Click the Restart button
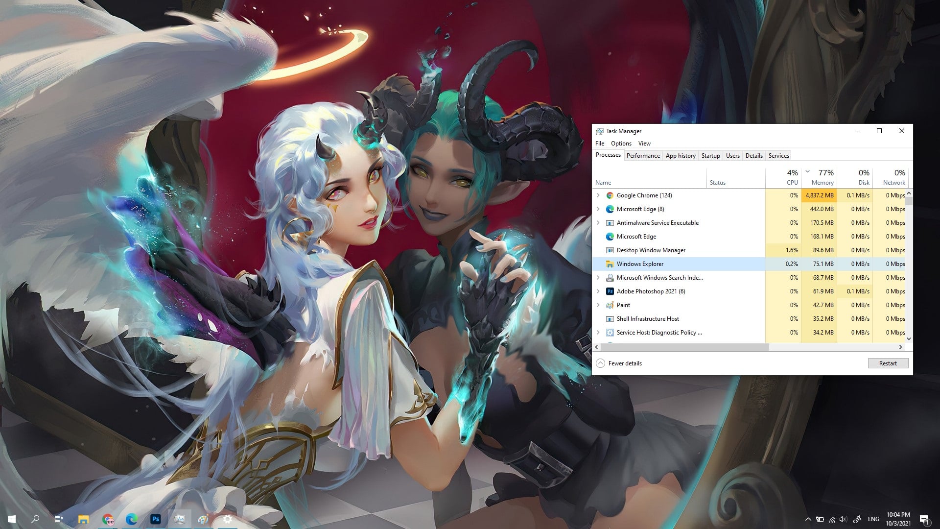Screen dimensions: 940x529 (x=888, y=363)
